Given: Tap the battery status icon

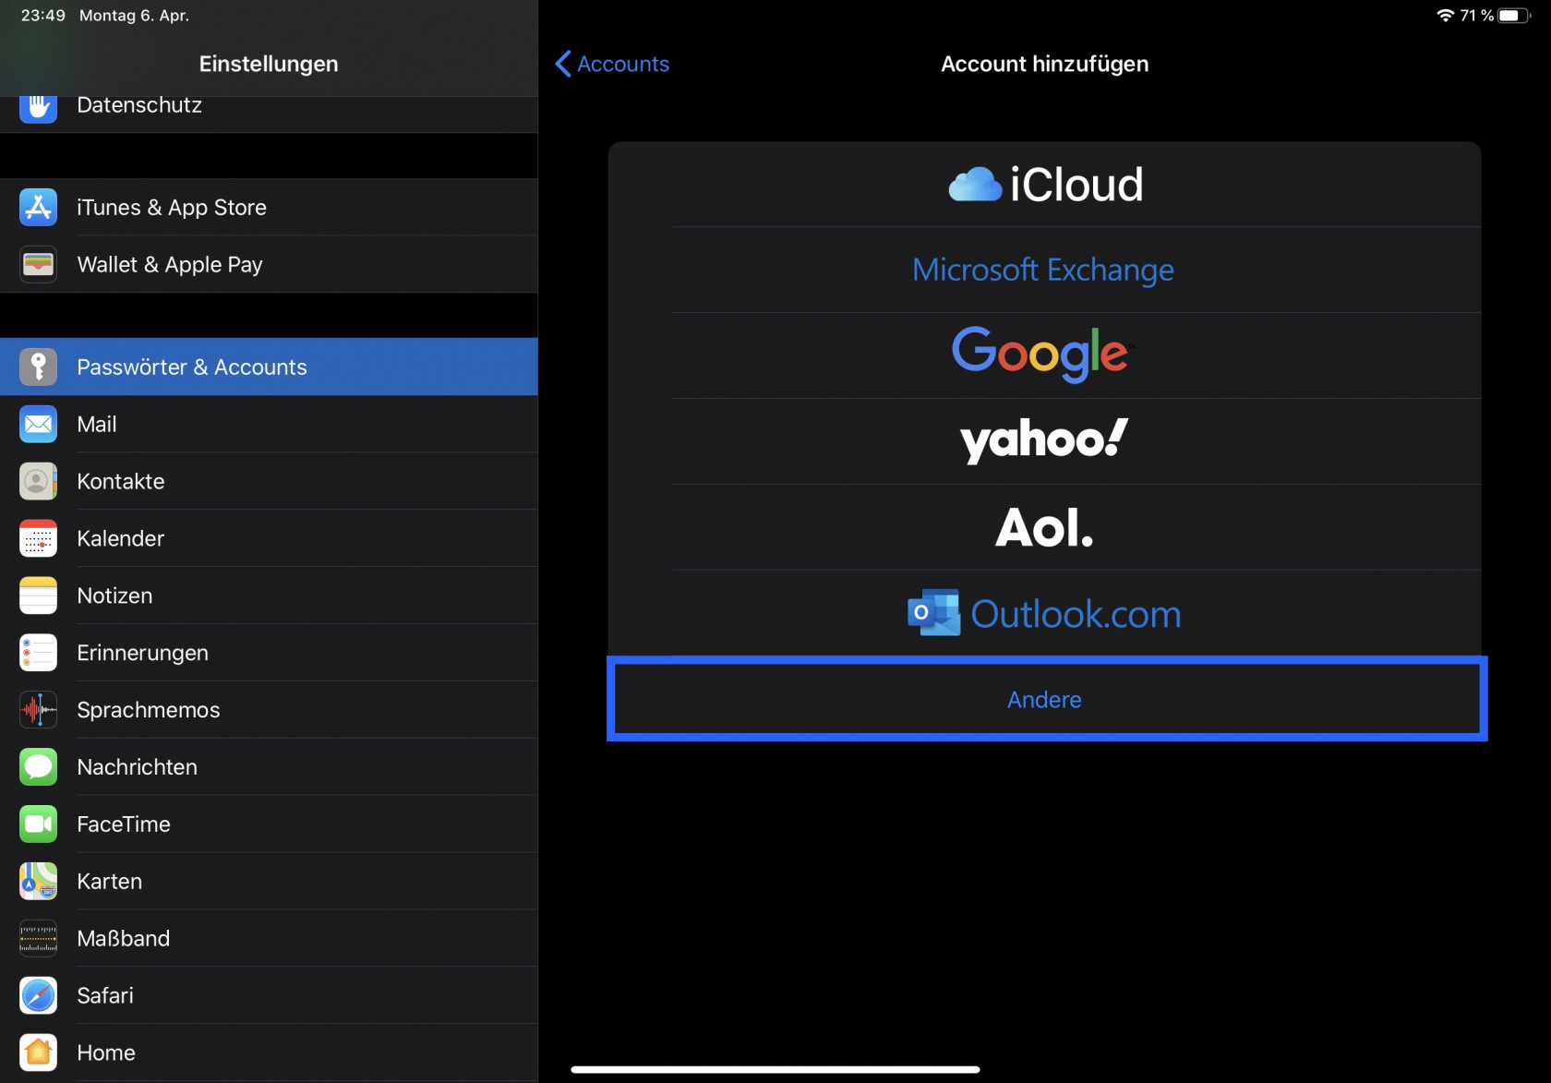Looking at the screenshot, I should tap(1515, 16).
